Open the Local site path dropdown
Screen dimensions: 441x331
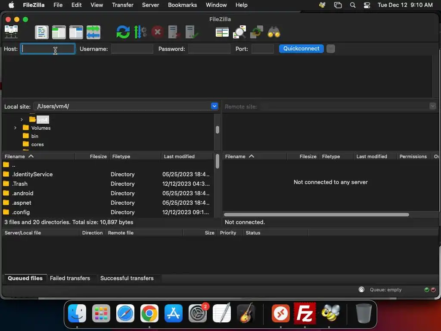coord(214,106)
